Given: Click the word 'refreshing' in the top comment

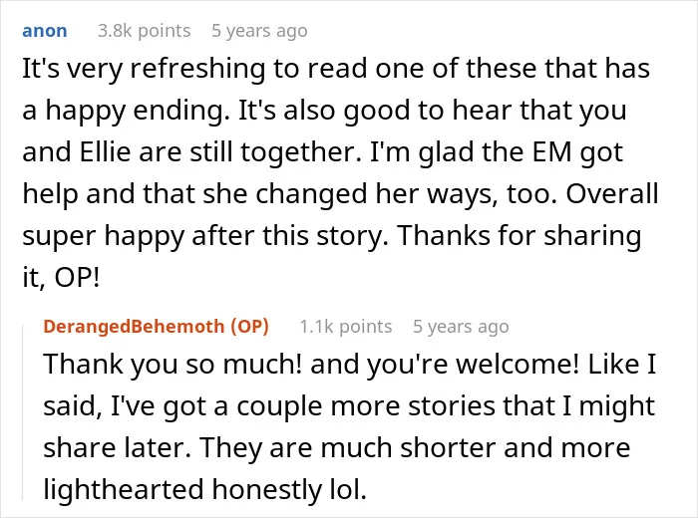Looking at the screenshot, I should tap(197, 70).
